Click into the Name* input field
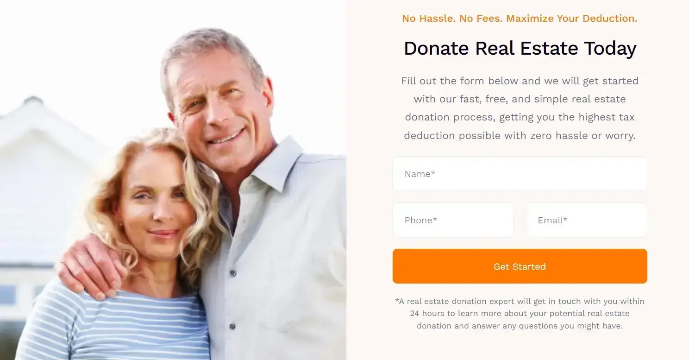The image size is (689, 360). pyautogui.click(x=520, y=174)
